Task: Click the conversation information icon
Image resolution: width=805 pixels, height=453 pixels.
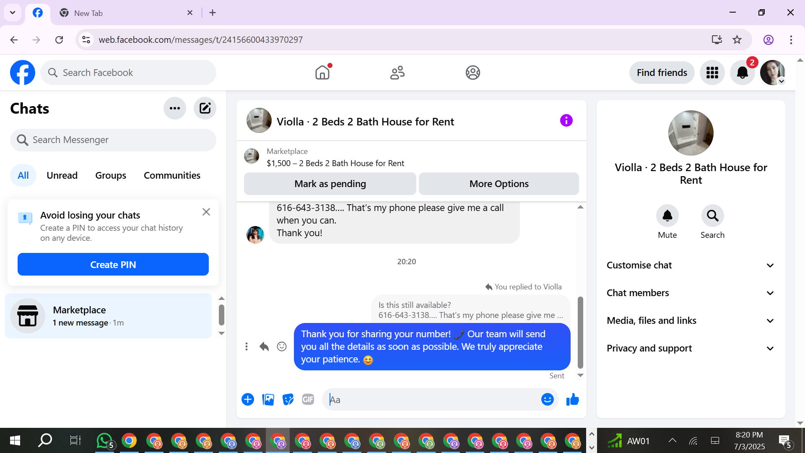Action: (566, 121)
